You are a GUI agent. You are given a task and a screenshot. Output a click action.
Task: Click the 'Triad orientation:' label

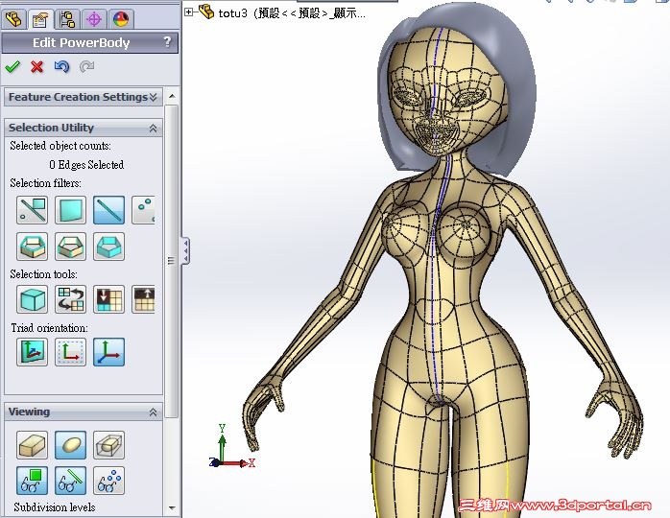coord(49,328)
